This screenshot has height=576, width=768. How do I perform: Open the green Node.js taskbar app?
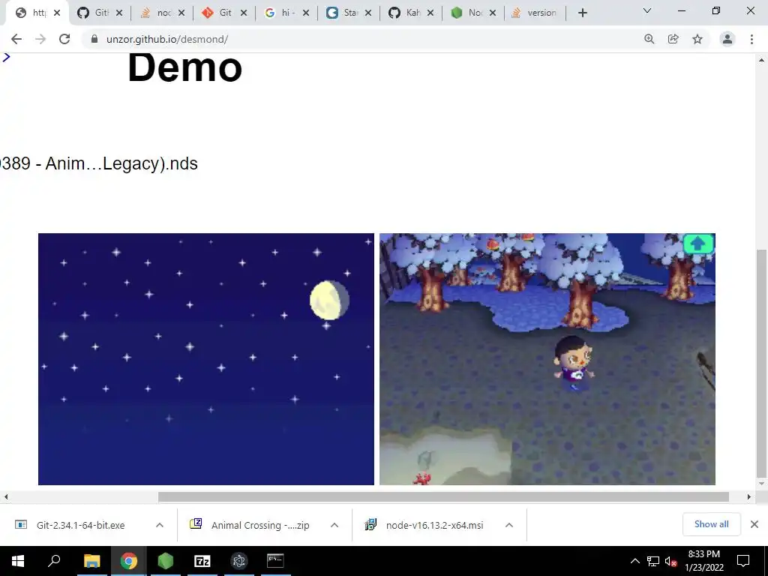166,561
